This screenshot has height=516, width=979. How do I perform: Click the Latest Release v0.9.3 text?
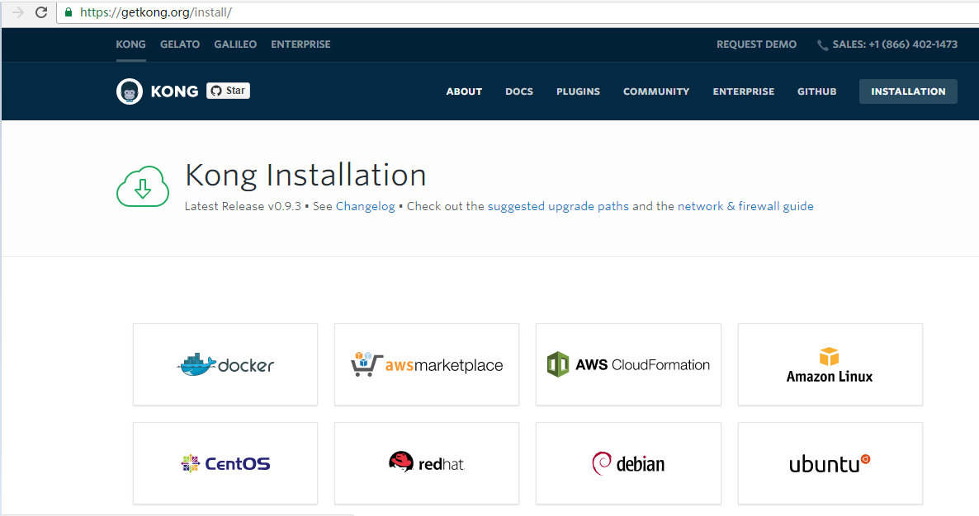[x=243, y=206]
